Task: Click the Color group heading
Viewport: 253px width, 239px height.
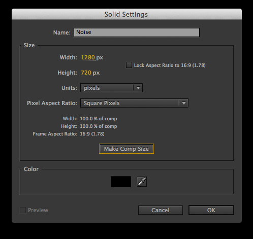Action: (31, 169)
